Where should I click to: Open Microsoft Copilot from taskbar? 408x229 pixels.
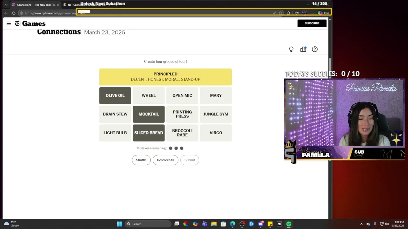195,224
